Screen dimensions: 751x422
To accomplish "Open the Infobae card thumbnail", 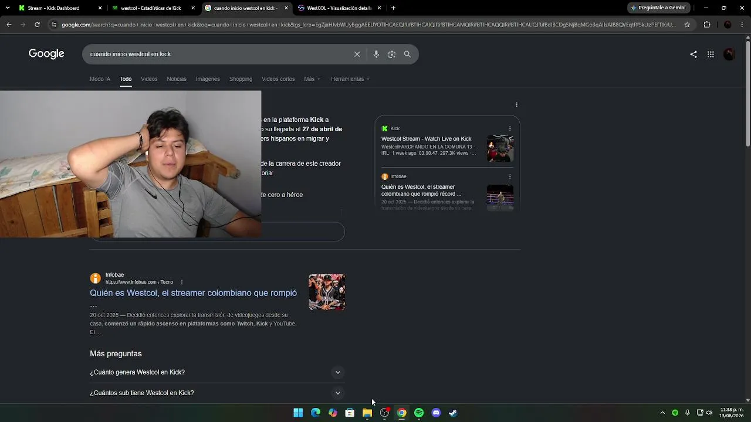I will click(500, 198).
